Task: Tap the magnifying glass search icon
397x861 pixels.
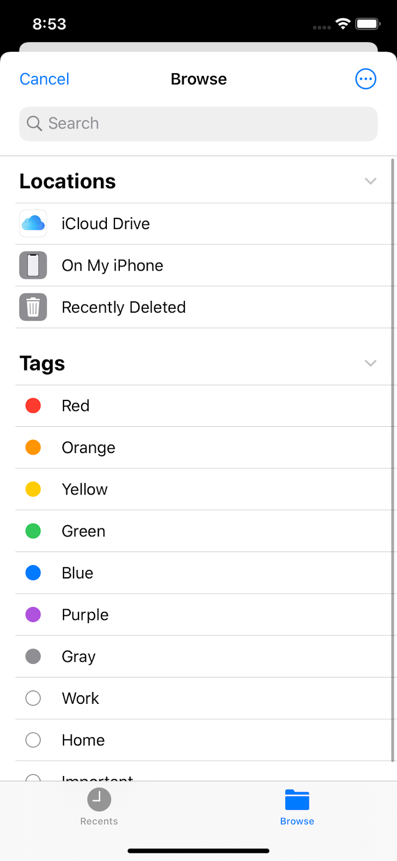Action: click(x=34, y=124)
